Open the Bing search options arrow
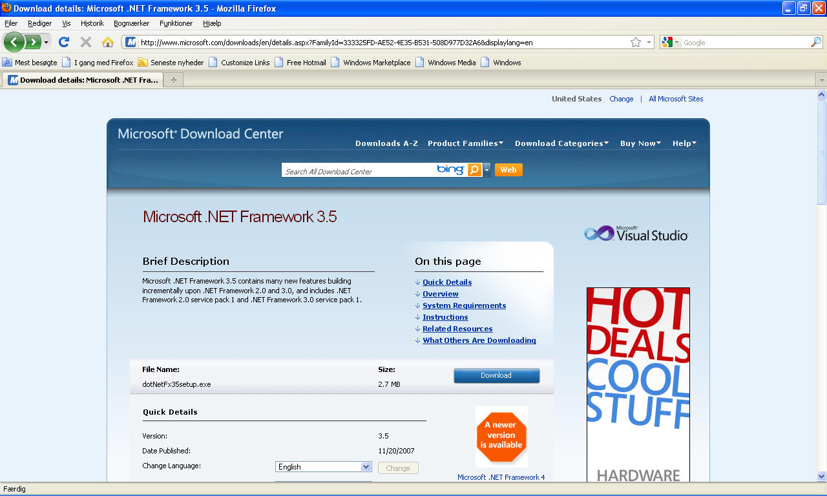 pyautogui.click(x=487, y=170)
